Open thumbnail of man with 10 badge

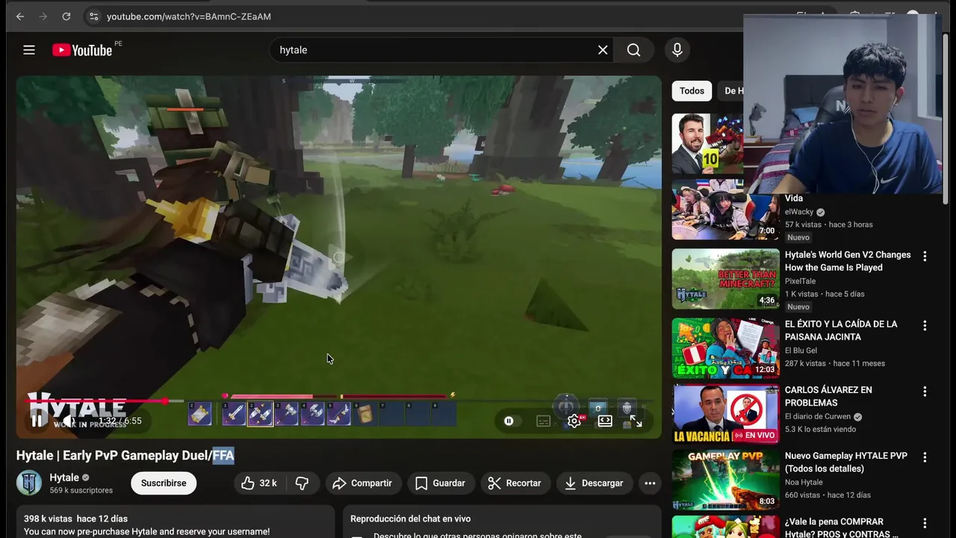click(707, 143)
